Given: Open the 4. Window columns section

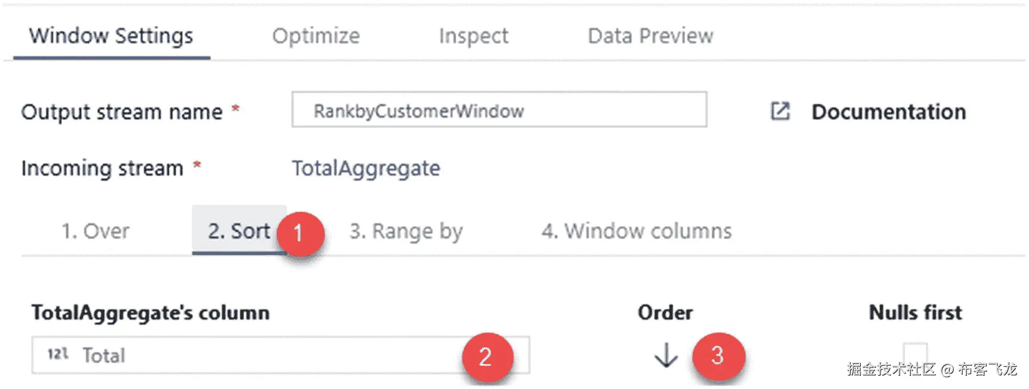Looking at the screenshot, I should [x=636, y=231].
